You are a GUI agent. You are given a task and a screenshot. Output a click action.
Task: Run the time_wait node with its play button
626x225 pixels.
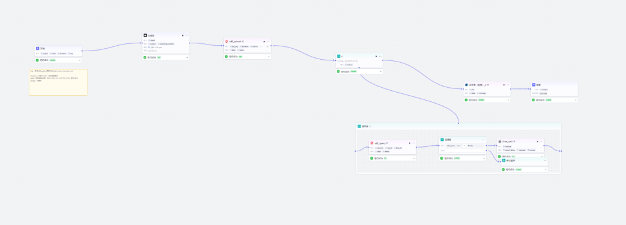tap(537, 141)
